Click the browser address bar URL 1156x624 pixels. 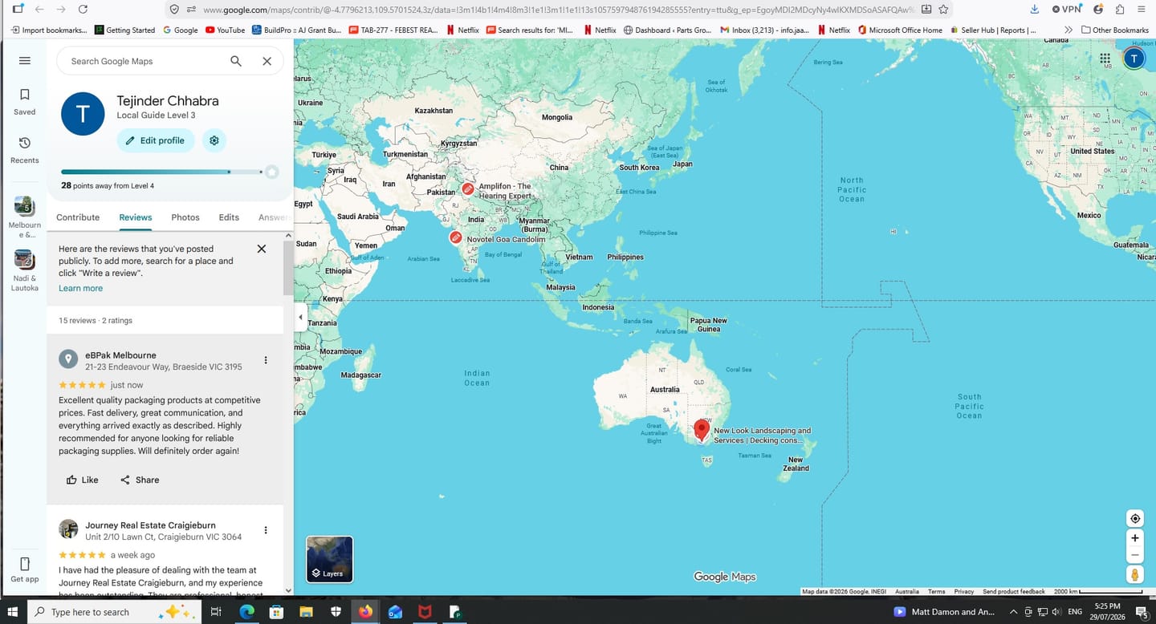click(558, 10)
